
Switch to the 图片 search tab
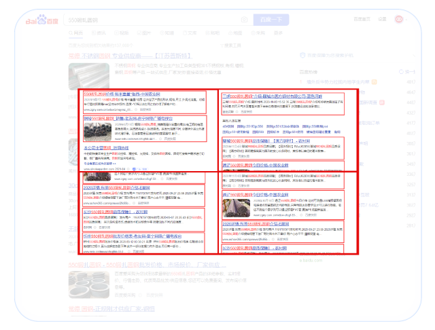pyautogui.click(x=144, y=32)
